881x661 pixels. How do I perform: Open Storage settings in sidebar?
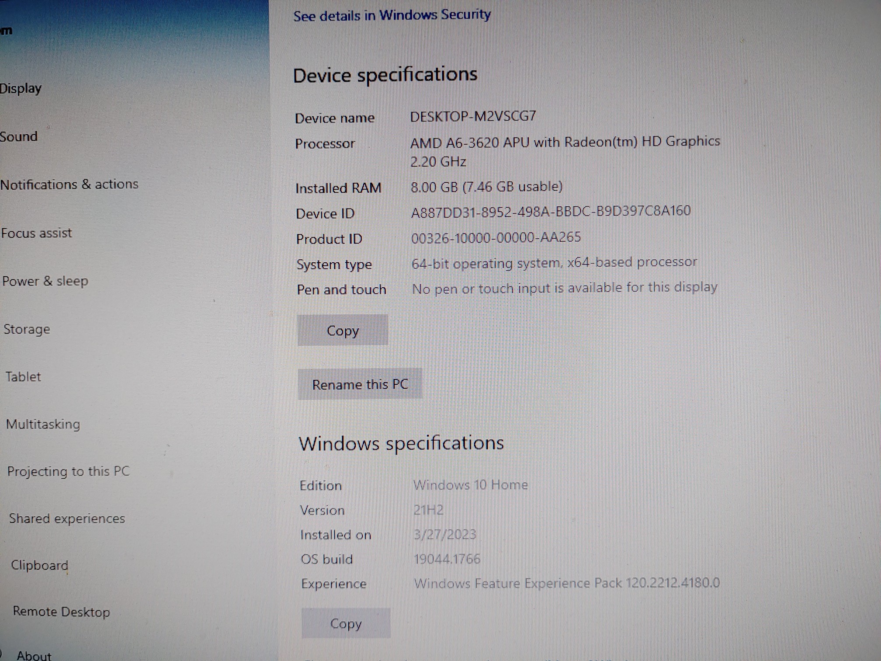coord(27,329)
